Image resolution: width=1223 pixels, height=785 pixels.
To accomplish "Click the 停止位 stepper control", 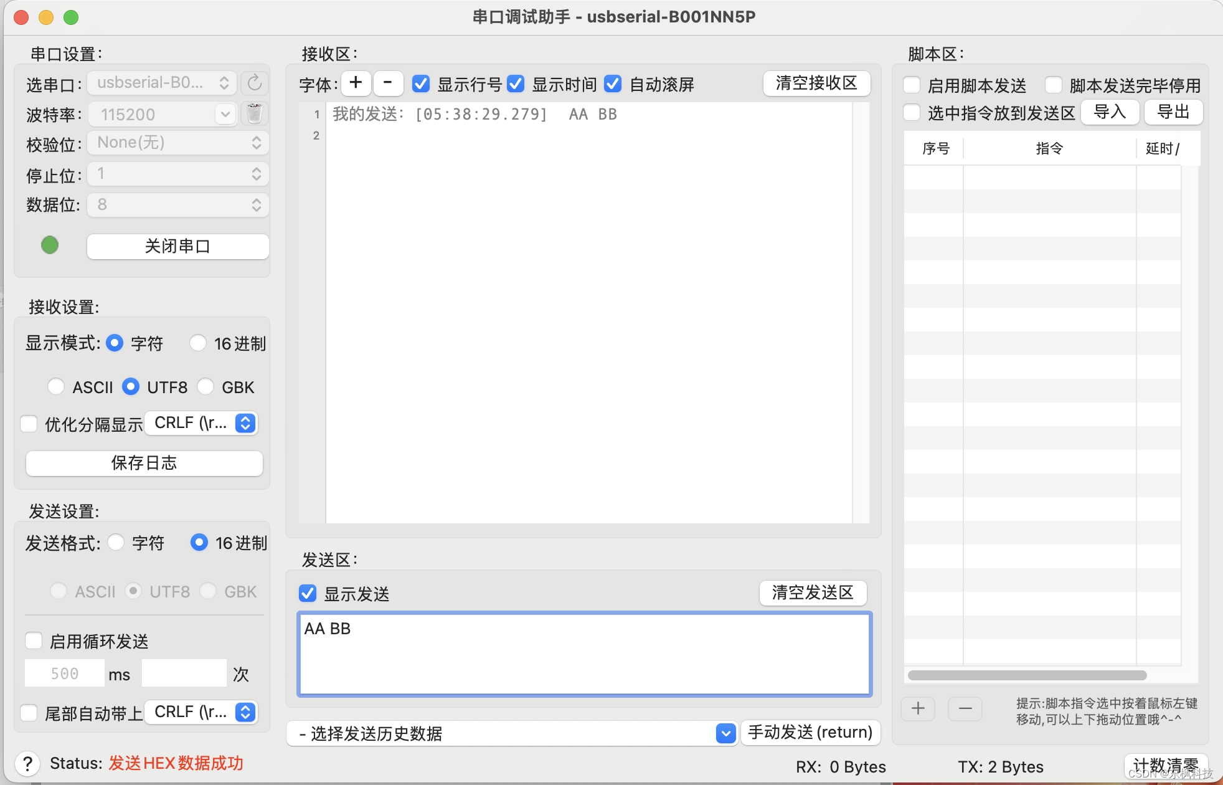I will (256, 174).
